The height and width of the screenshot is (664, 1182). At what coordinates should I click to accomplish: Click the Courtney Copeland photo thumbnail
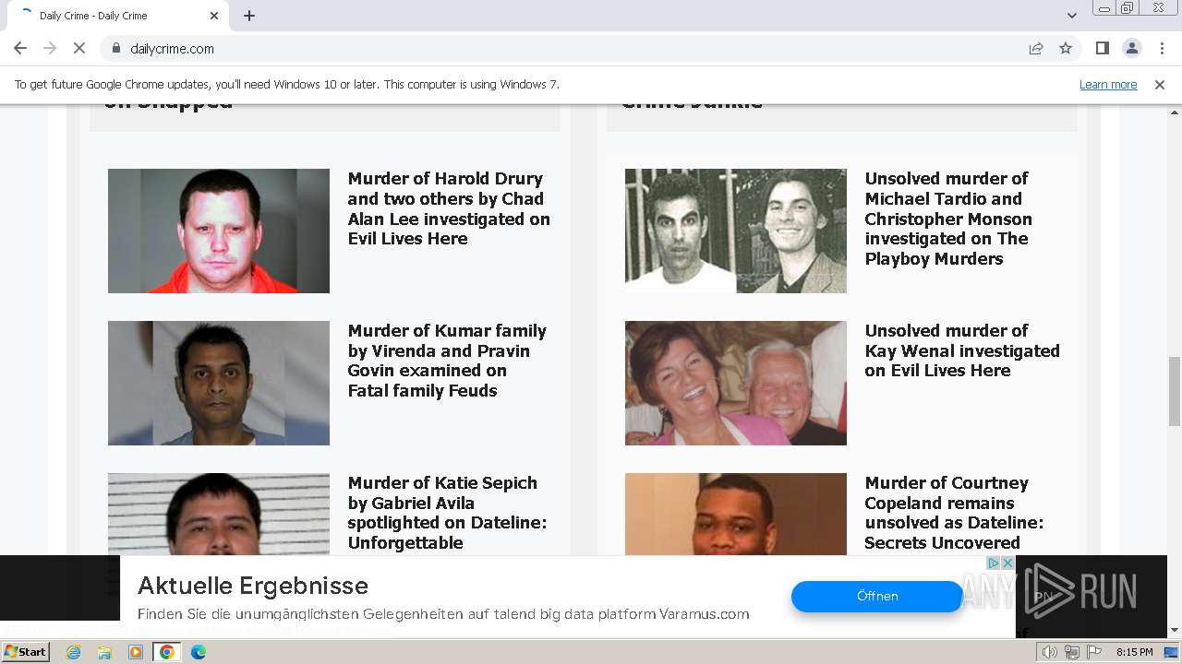(736, 514)
